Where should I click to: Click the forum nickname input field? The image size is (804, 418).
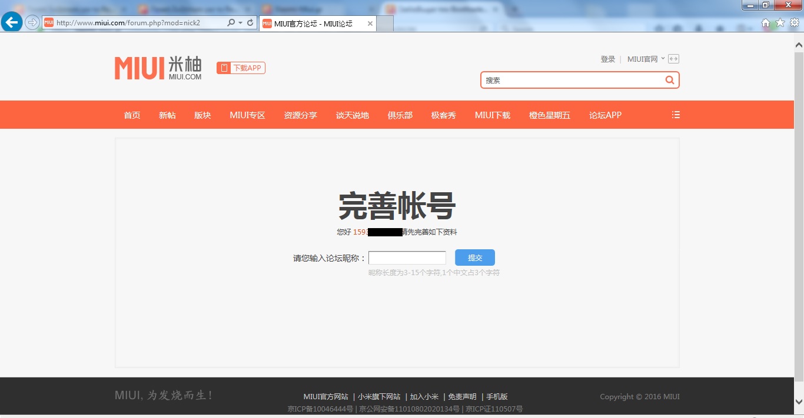point(407,258)
